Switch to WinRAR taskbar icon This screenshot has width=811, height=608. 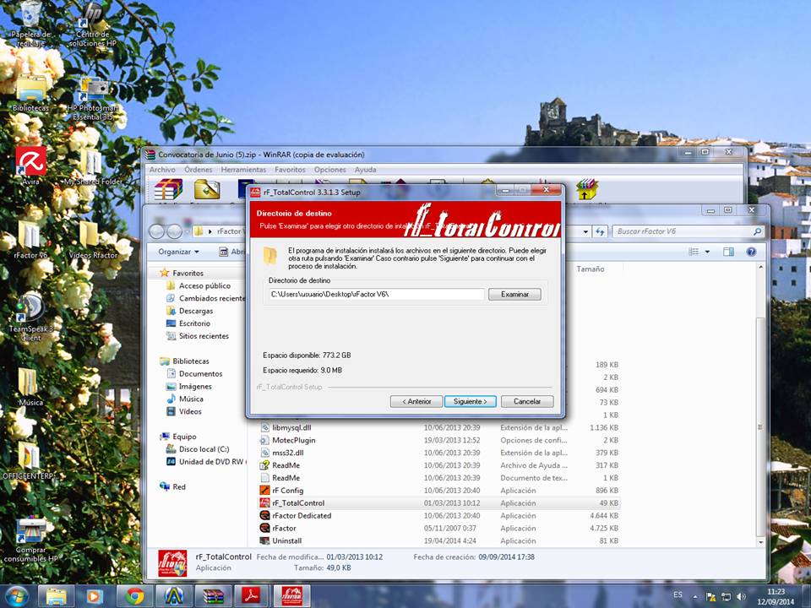(x=213, y=596)
